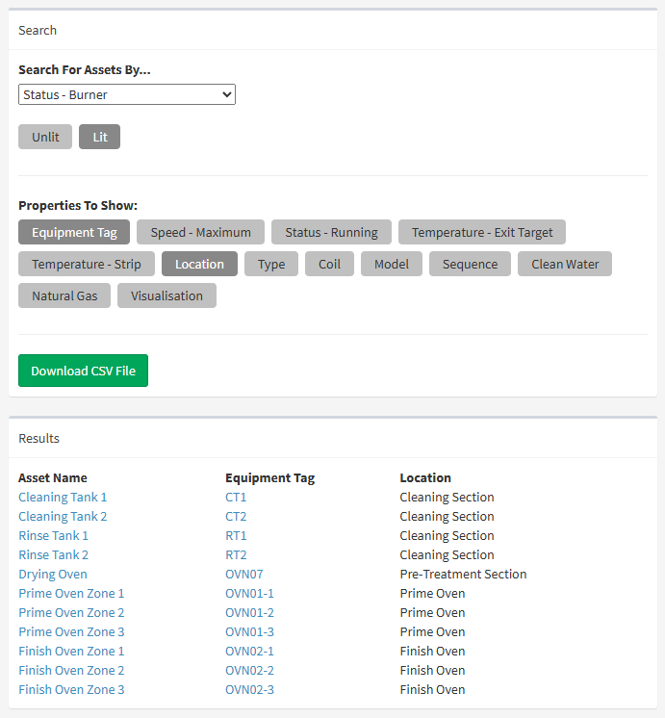Enable the Clean Water property

(565, 264)
